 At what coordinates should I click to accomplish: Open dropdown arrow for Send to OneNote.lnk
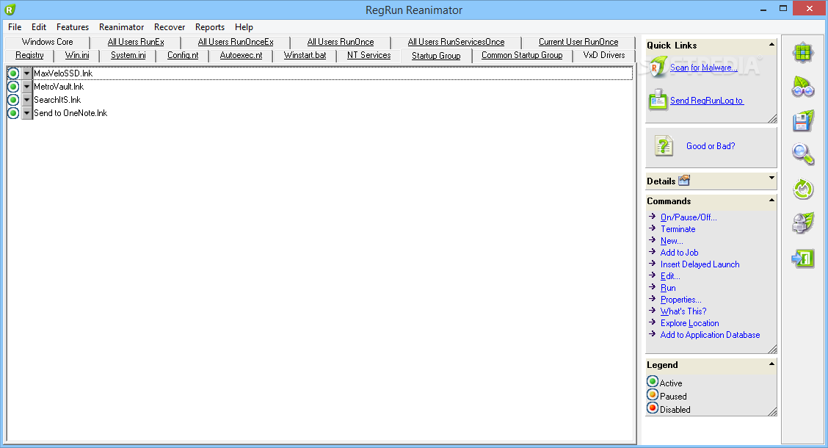point(27,113)
